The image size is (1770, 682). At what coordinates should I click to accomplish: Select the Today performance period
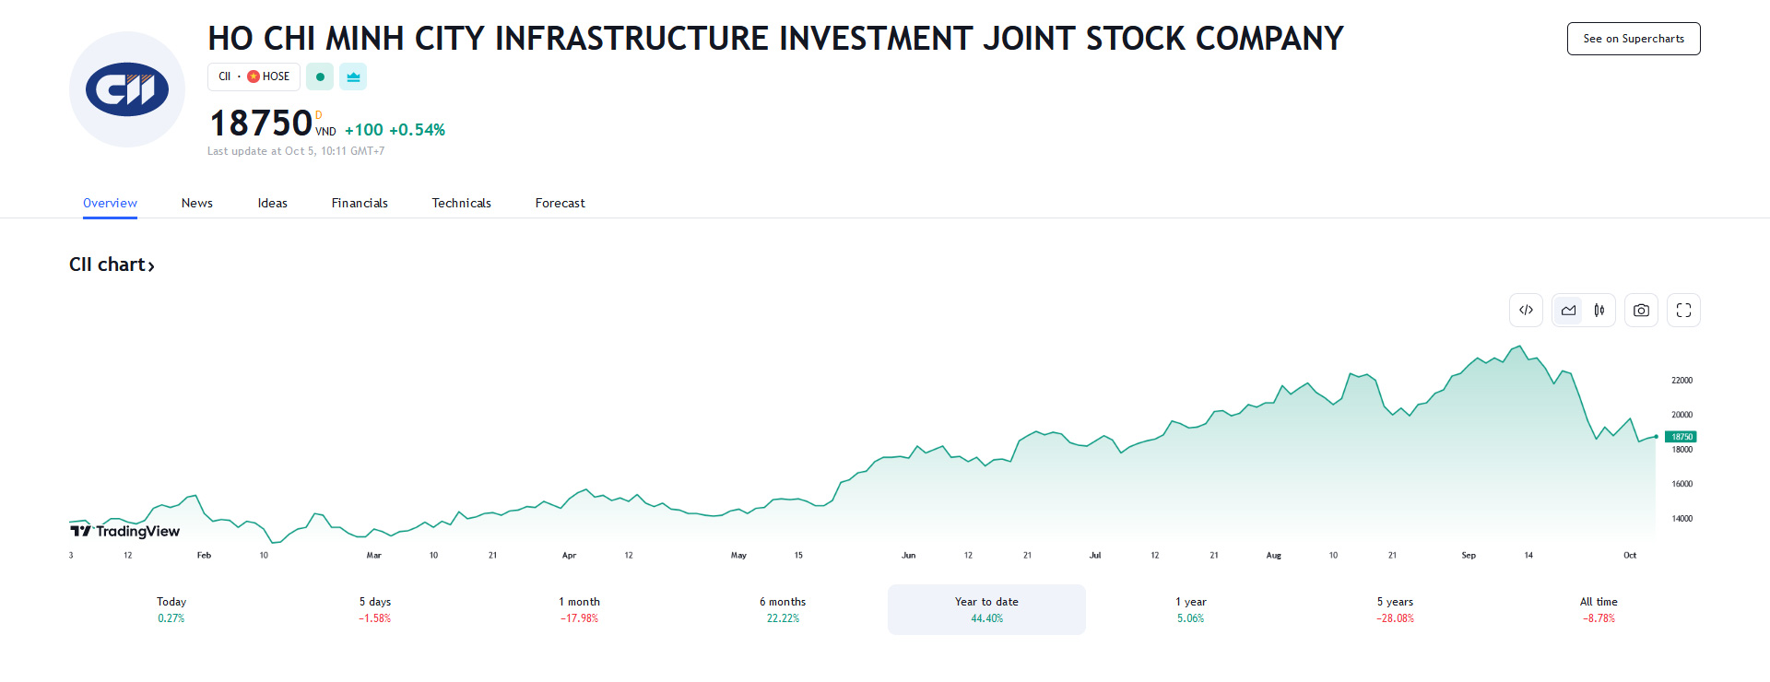(x=171, y=609)
